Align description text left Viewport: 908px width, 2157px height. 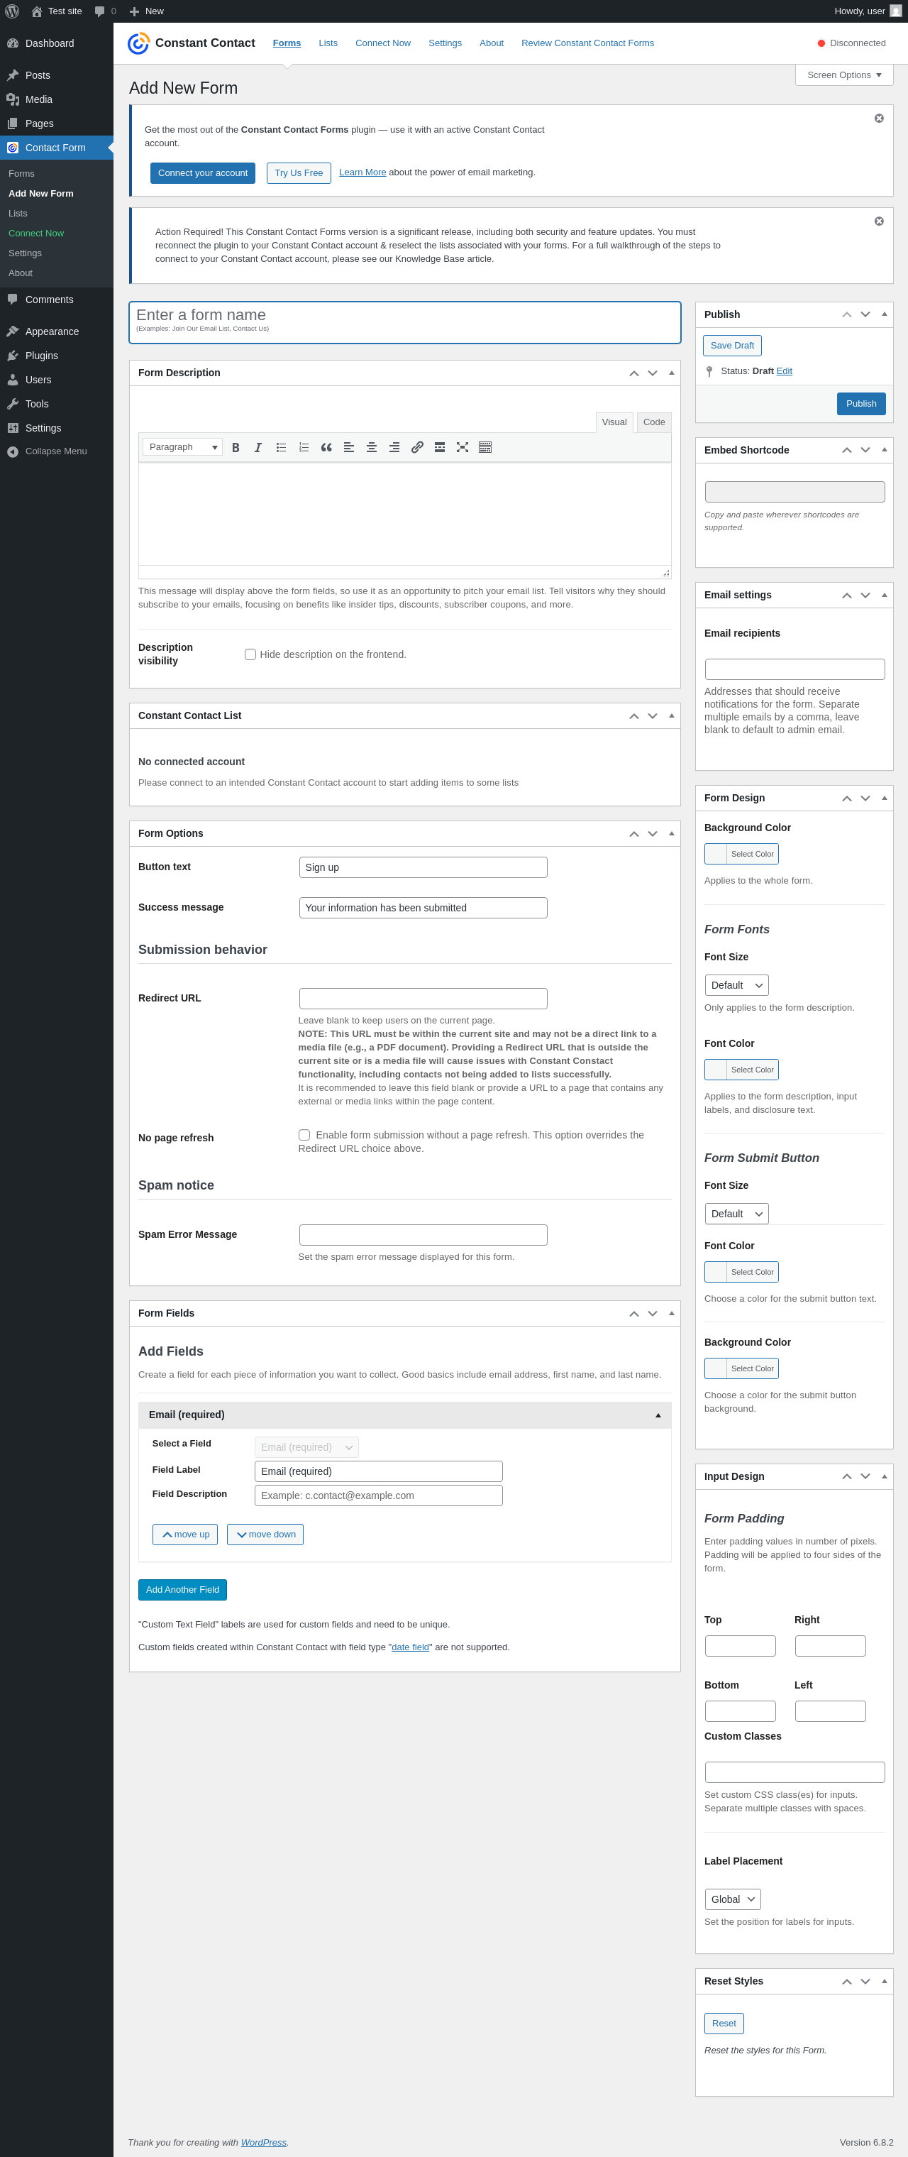click(x=349, y=447)
